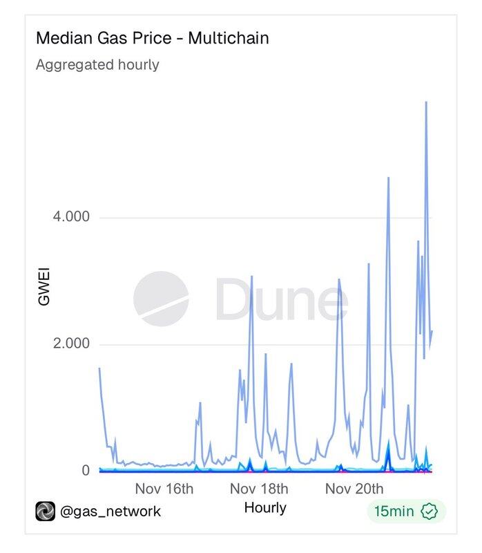Click the 2.000 y-axis tick label
The image size is (482, 553).
[72, 344]
